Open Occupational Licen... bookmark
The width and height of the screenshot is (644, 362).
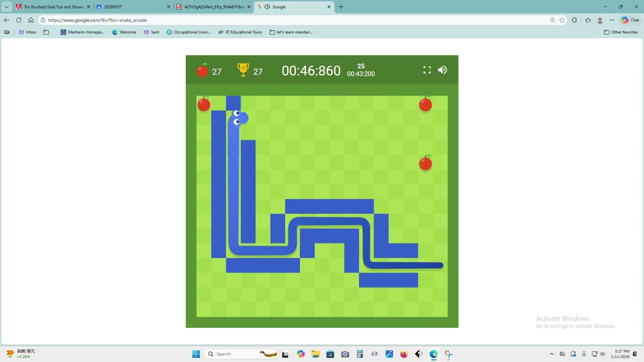(189, 32)
